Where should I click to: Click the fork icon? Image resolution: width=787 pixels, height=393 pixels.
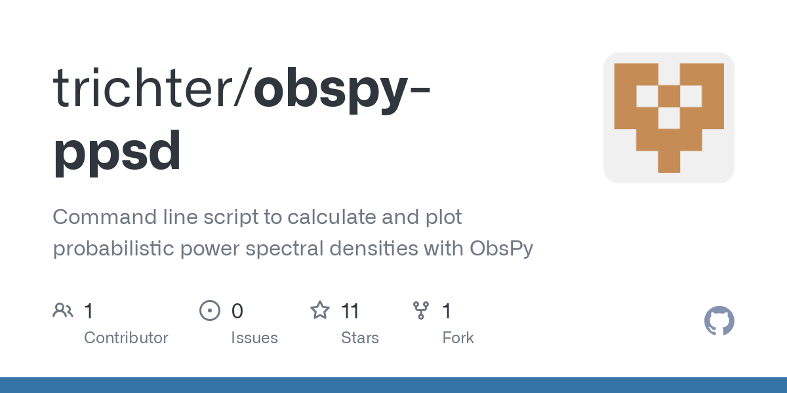pos(421,310)
